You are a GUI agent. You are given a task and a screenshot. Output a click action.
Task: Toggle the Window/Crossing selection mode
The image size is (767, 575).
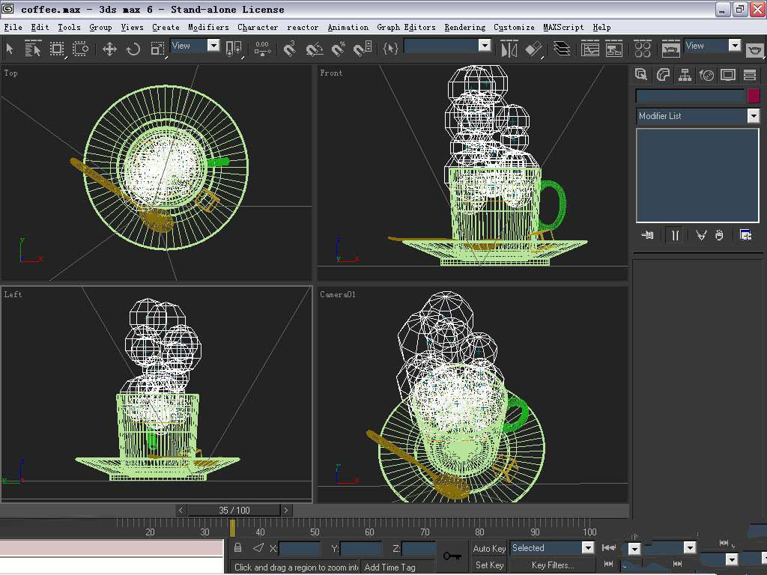[81, 49]
